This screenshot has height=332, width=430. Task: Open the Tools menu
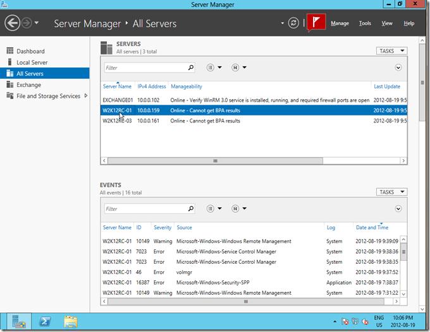tap(365, 23)
